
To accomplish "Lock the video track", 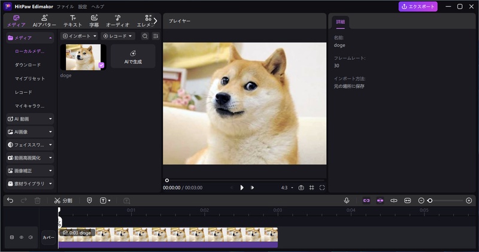I will [x=12, y=237].
